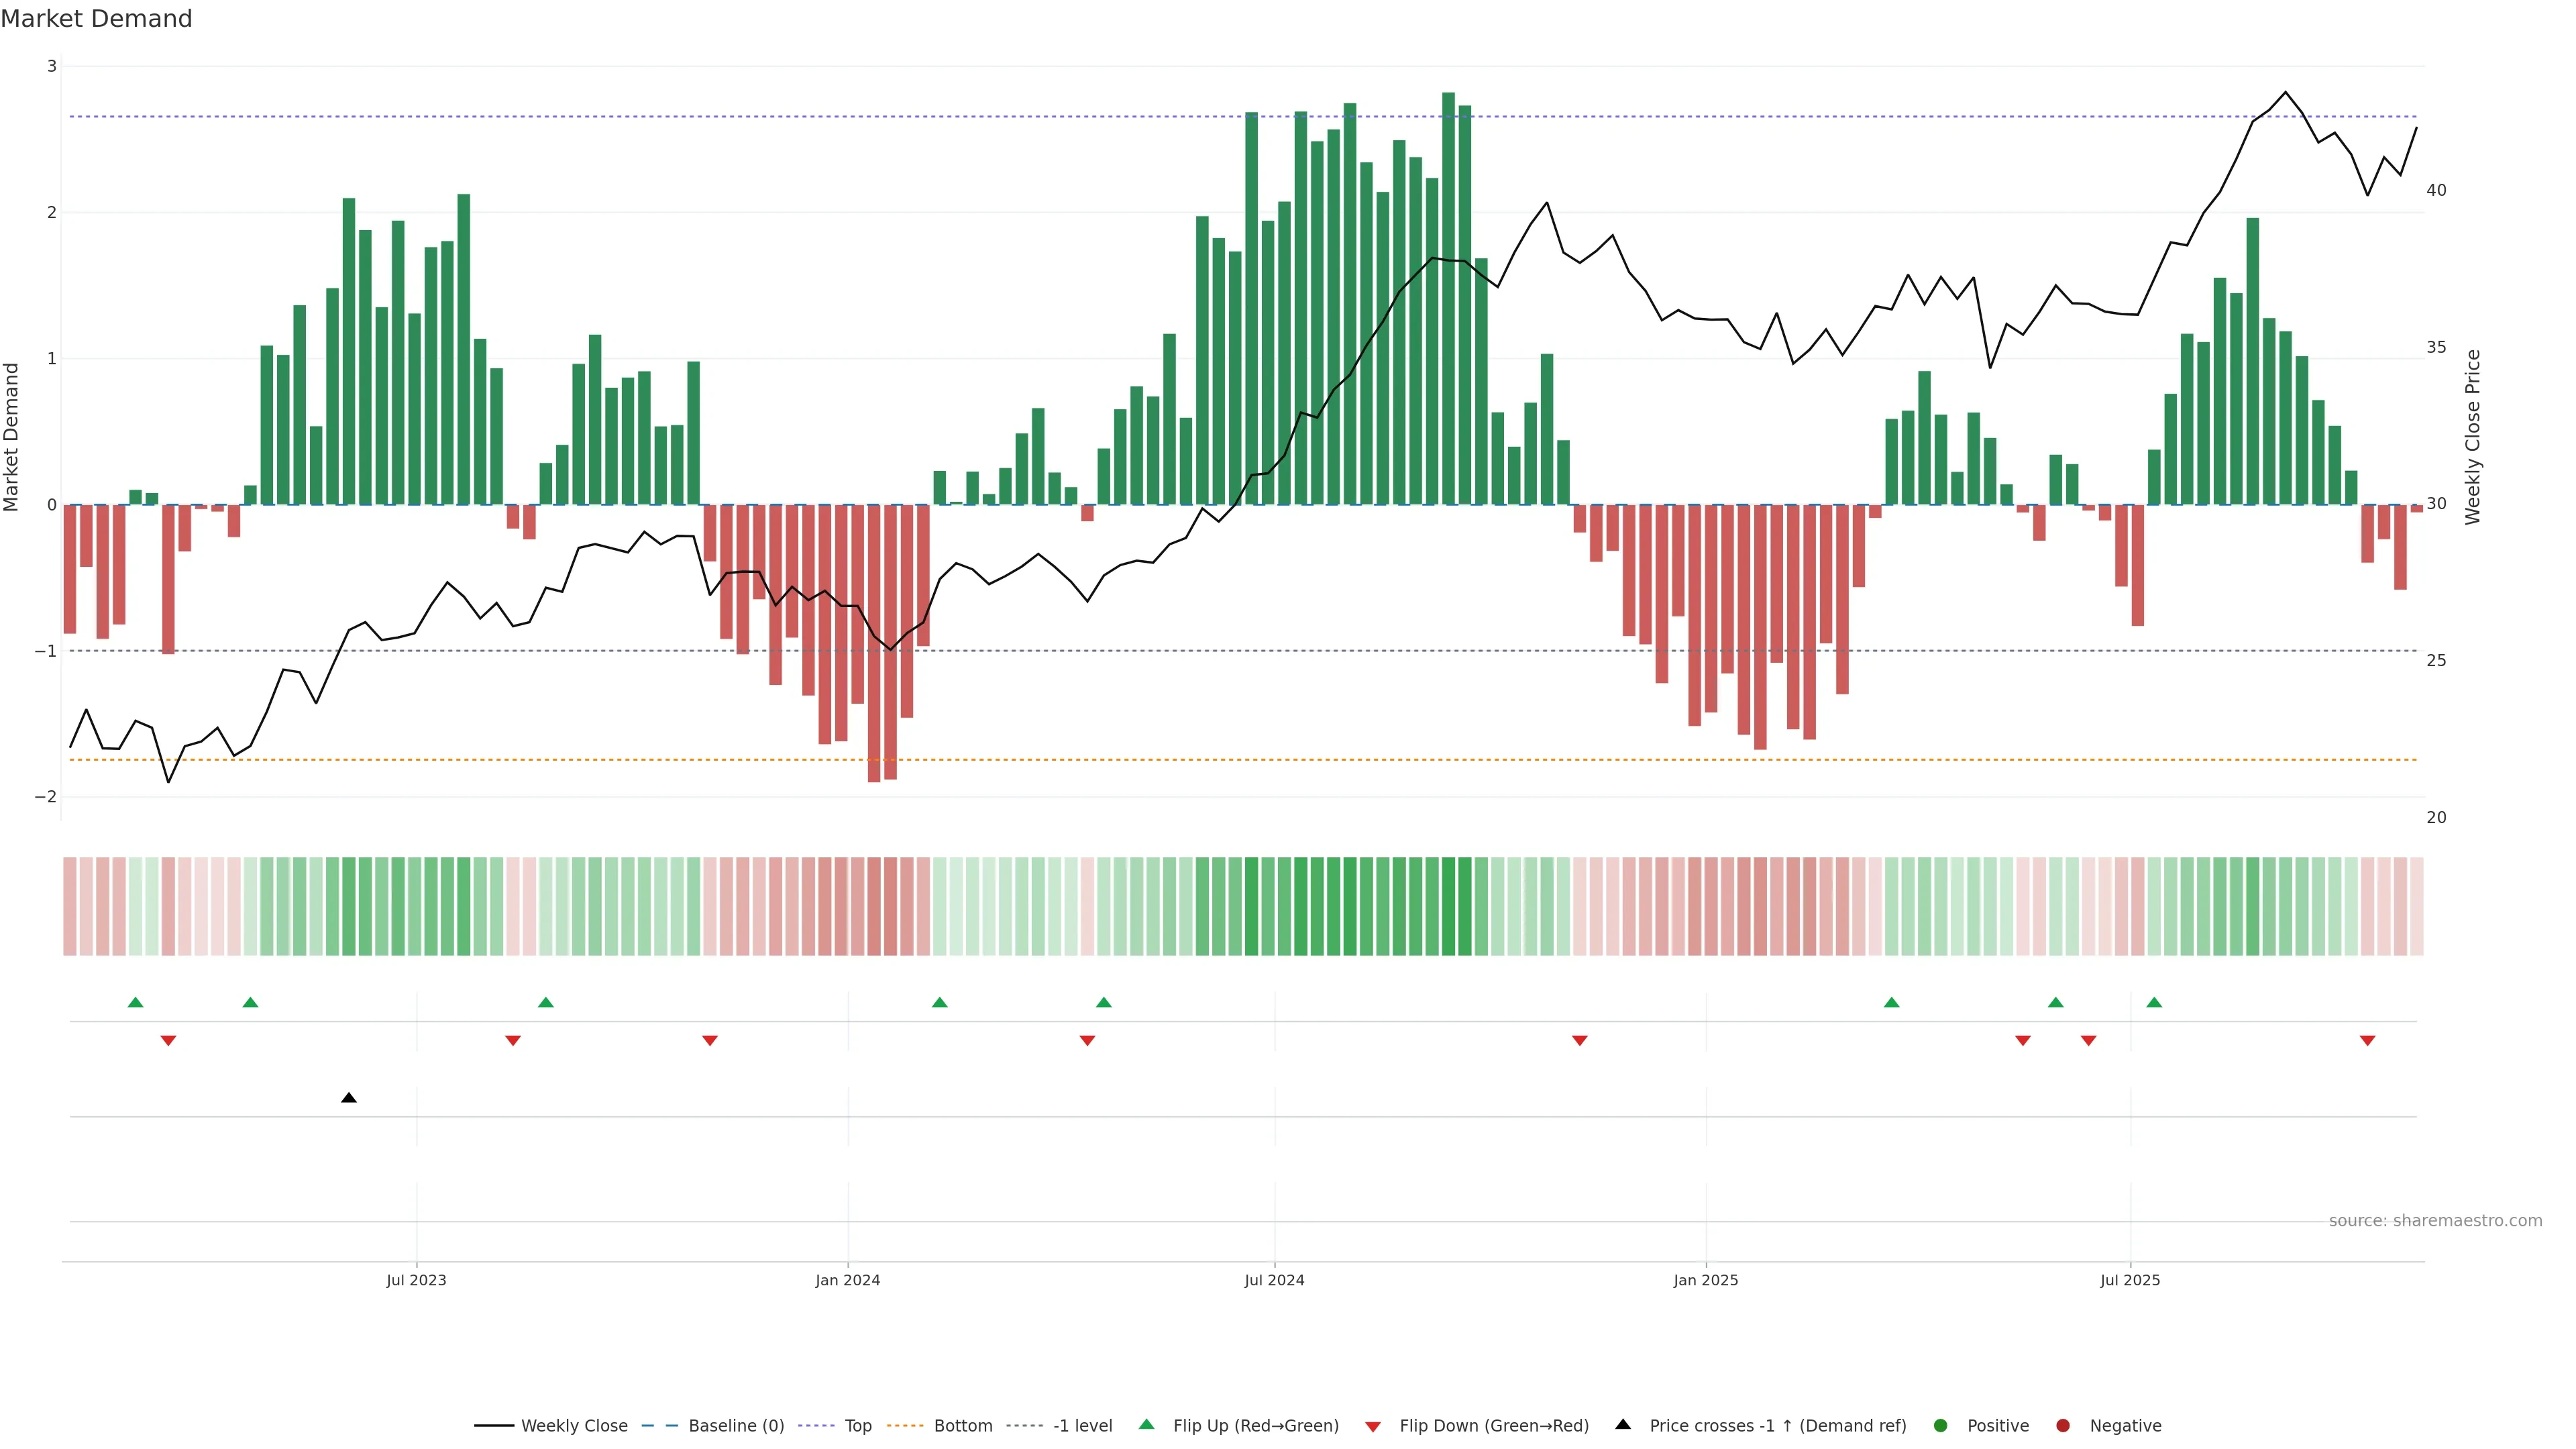
Task: Click the leftmost cell of the heatmap strip
Action: [x=70, y=906]
